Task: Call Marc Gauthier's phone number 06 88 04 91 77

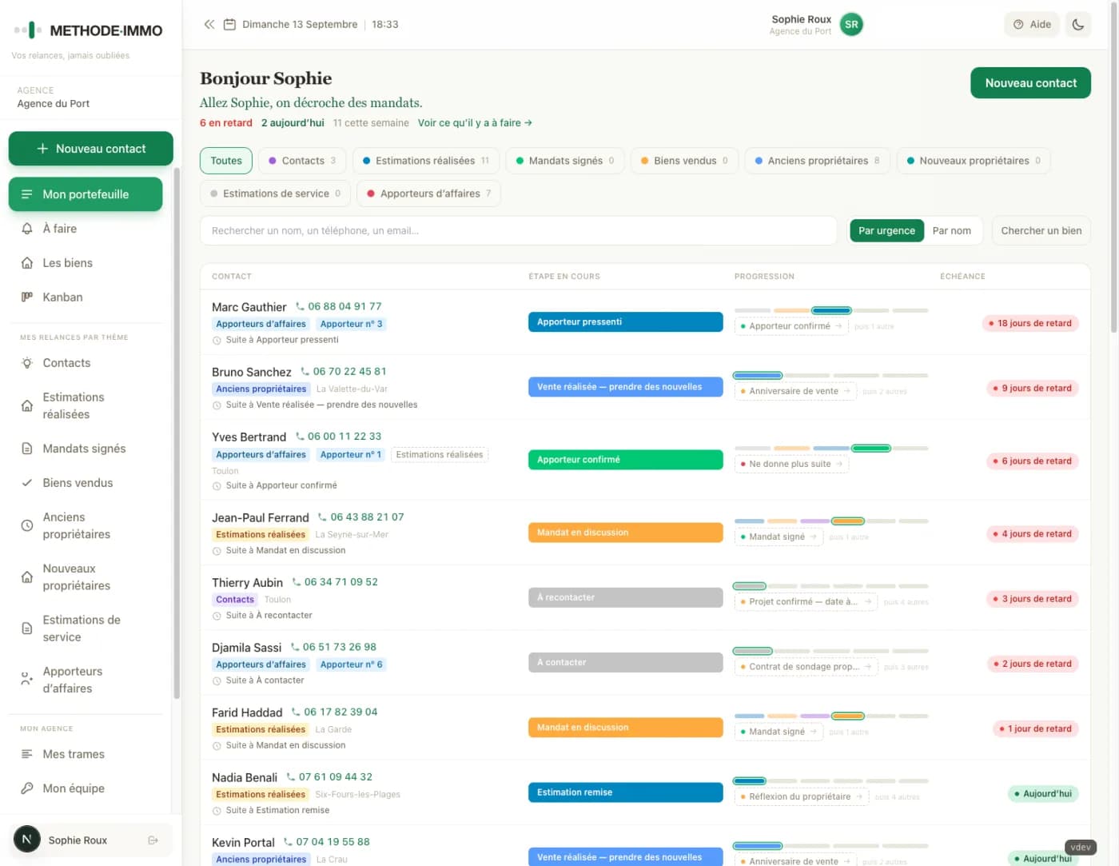Action: 339,306
